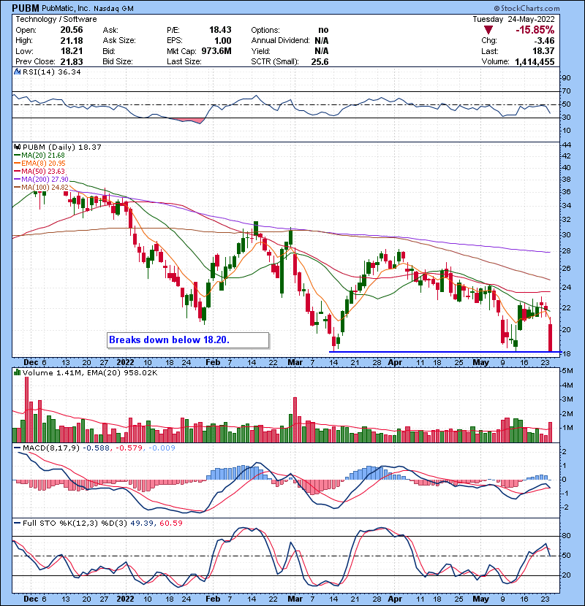Click the Volume value 1,414,455
The image size is (585, 606).
[535, 61]
